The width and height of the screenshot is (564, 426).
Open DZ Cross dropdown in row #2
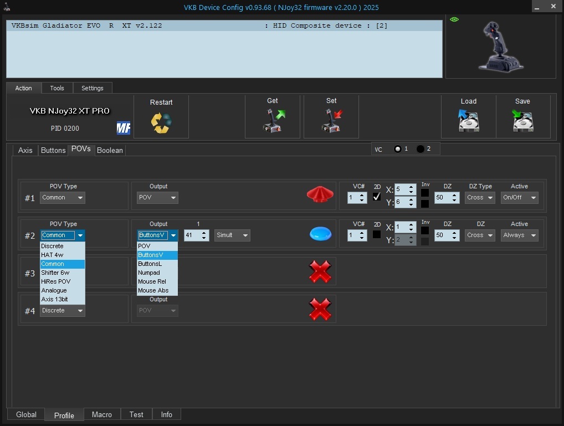(x=479, y=235)
